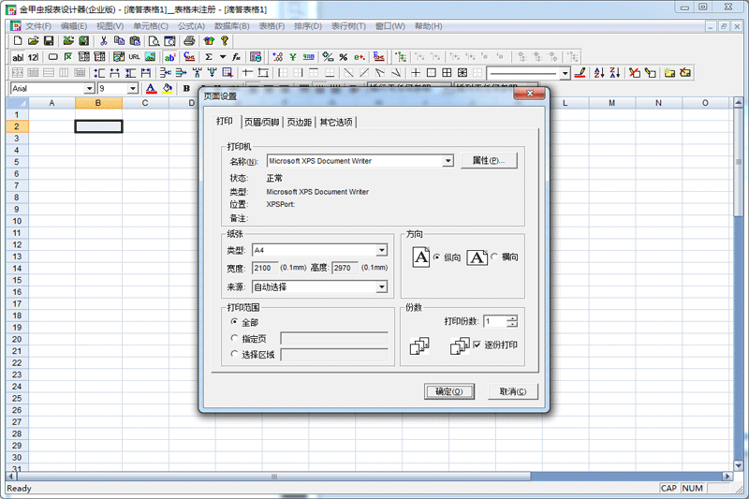The width and height of the screenshot is (749, 499).
Task: Copy selection using the copy icon
Action: (x=119, y=41)
